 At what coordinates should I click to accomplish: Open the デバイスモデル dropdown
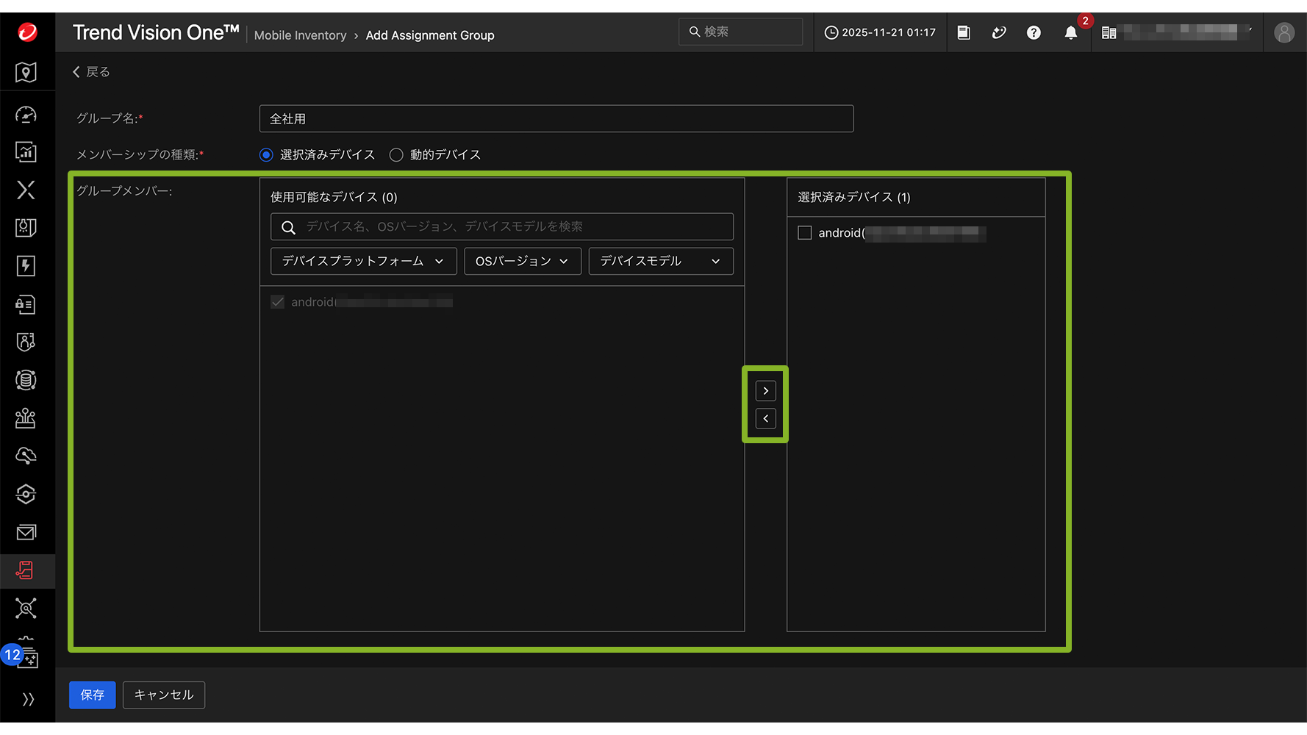(x=660, y=262)
